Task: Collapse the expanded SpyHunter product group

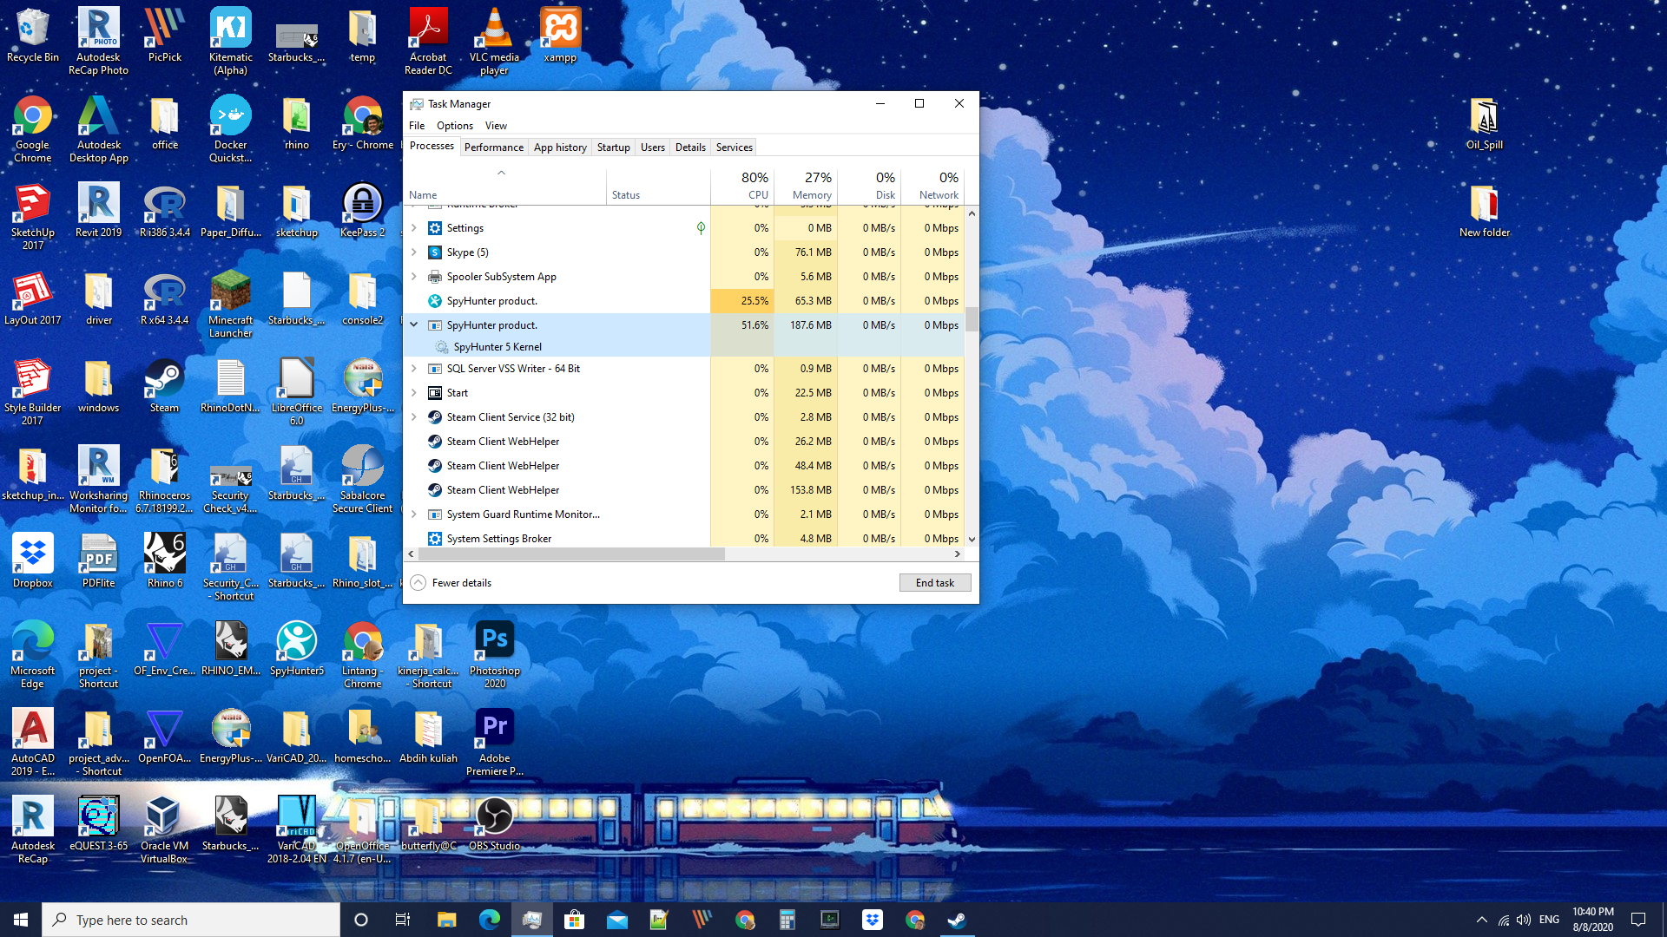Action: (414, 325)
